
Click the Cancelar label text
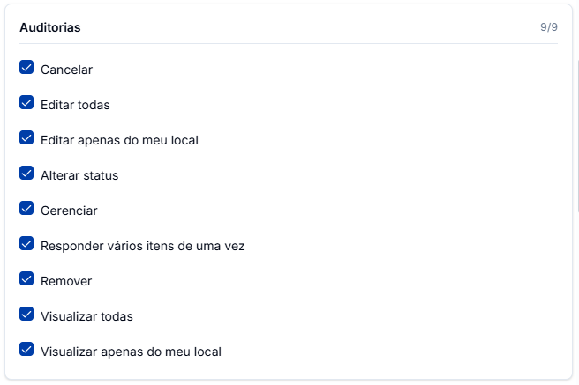[x=66, y=70]
